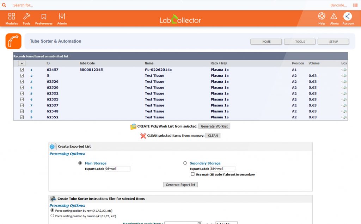Click the barcode scanner icon
This screenshot has width=361, height=224.
pyautogui.click(x=355, y=5)
